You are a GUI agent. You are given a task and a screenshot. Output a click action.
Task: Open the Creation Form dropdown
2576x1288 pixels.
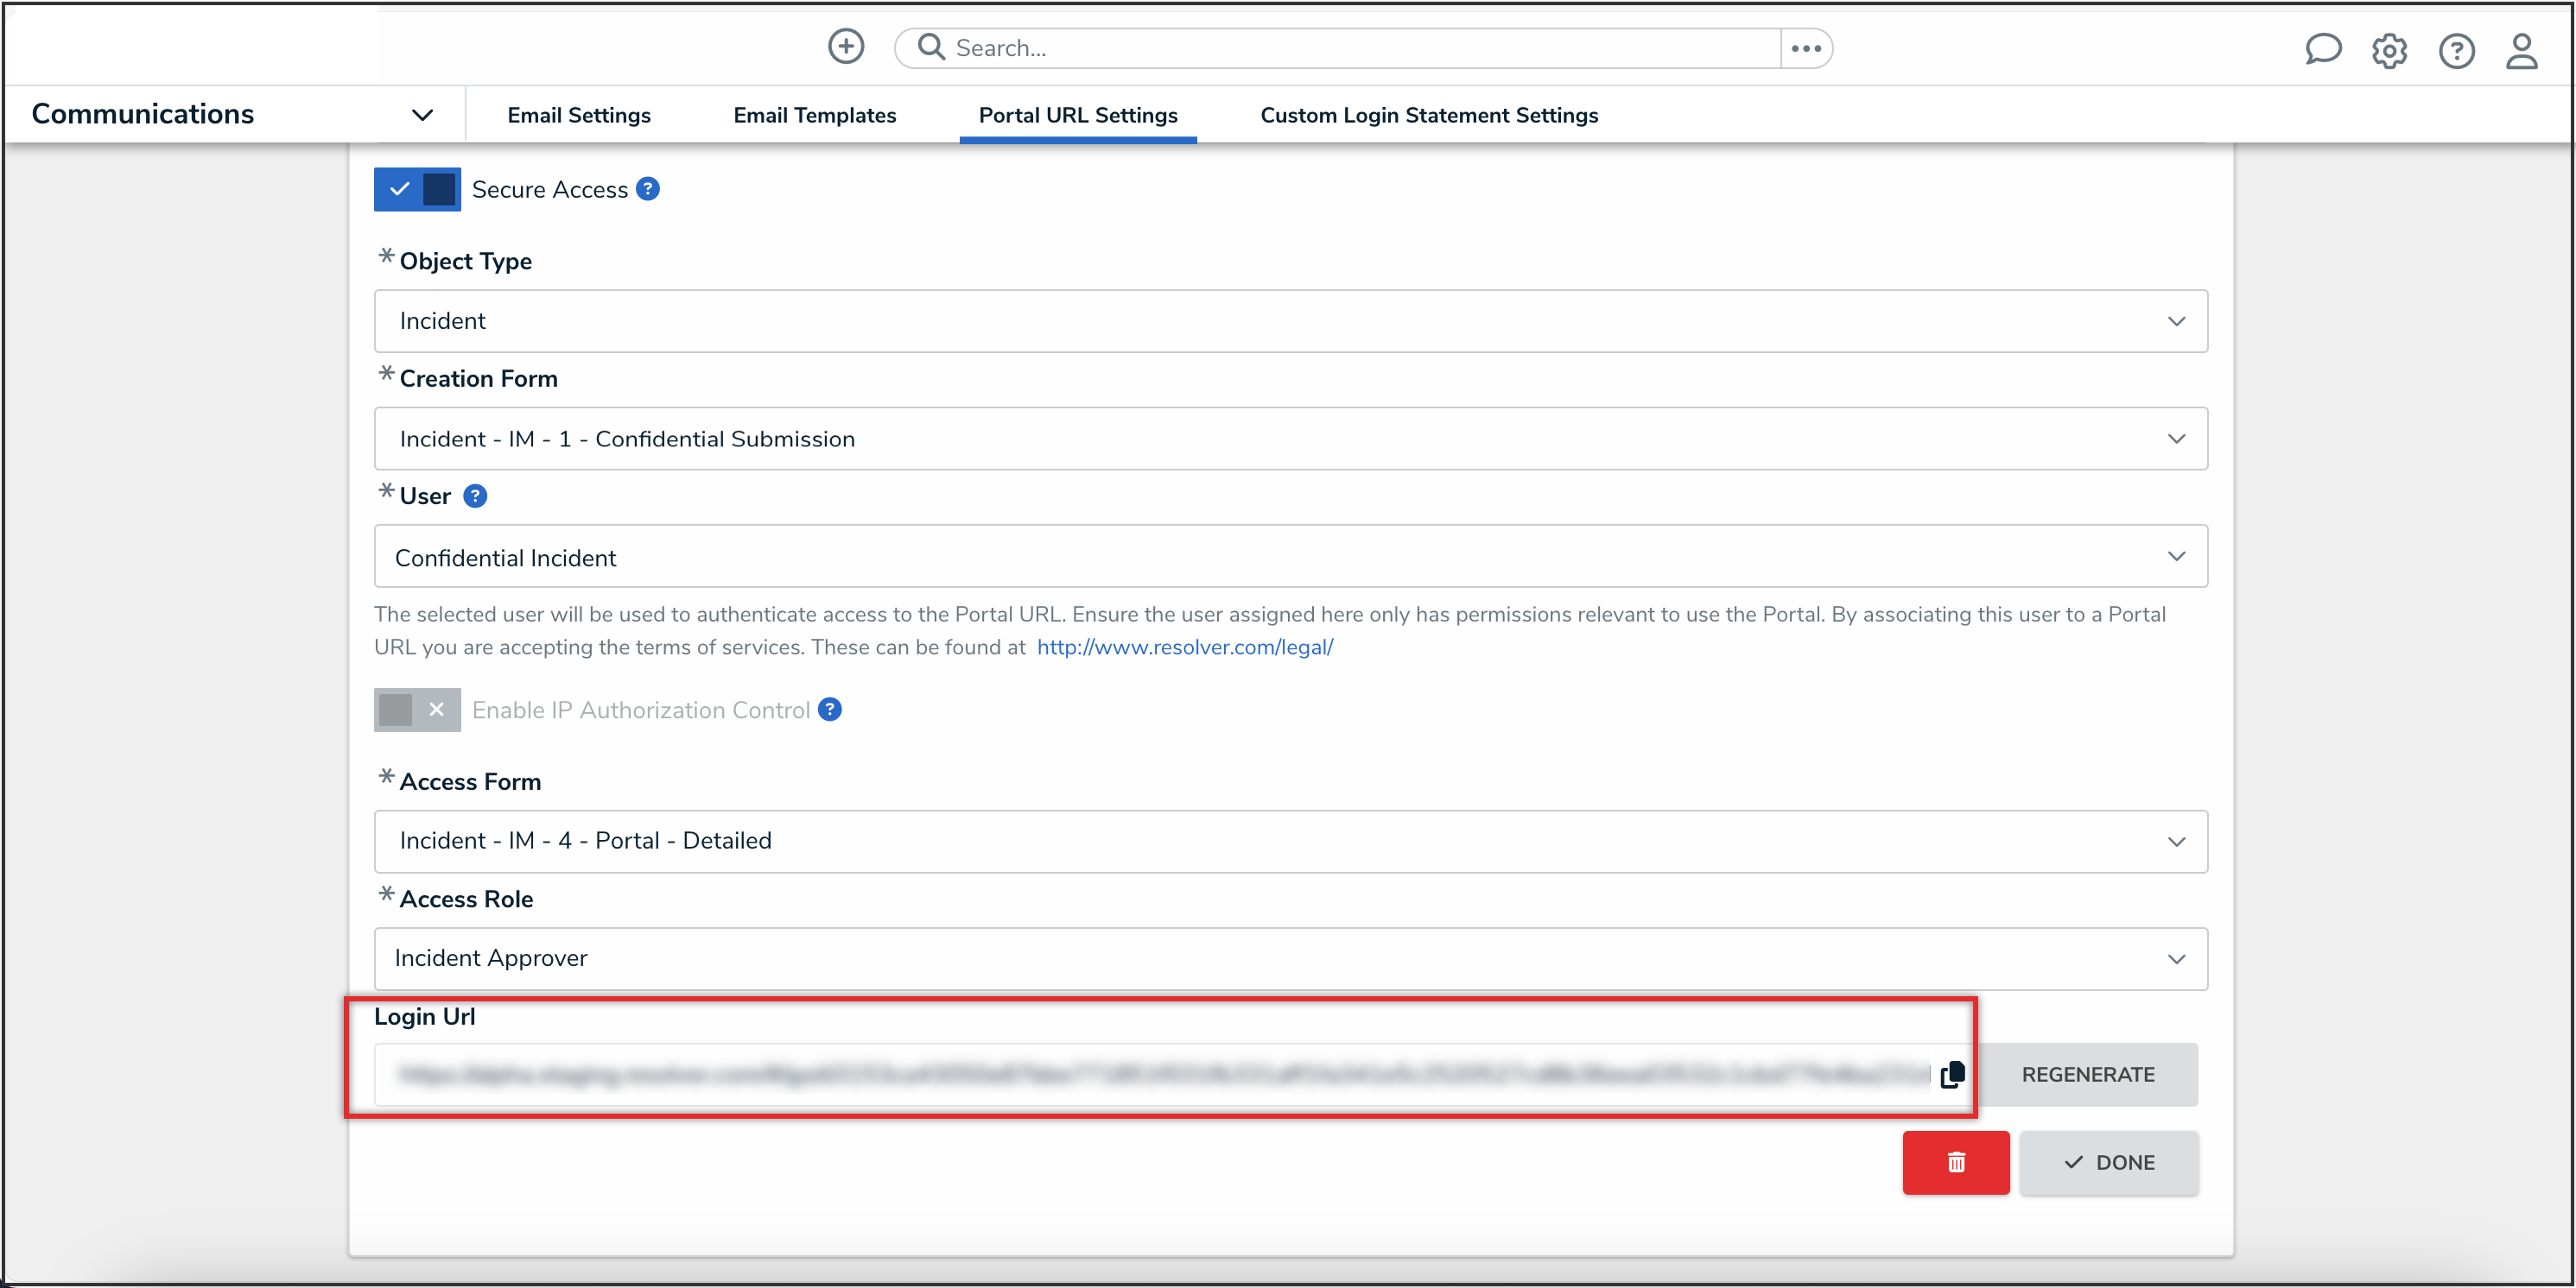(x=1290, y=439)
